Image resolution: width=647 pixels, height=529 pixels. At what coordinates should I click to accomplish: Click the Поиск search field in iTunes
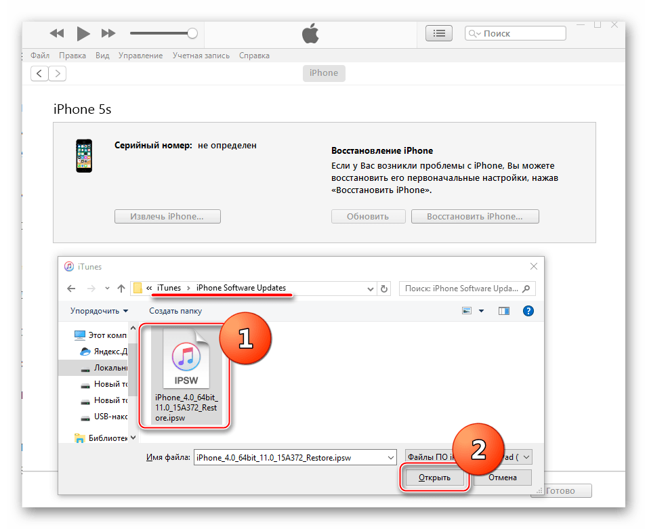[522, 33]
